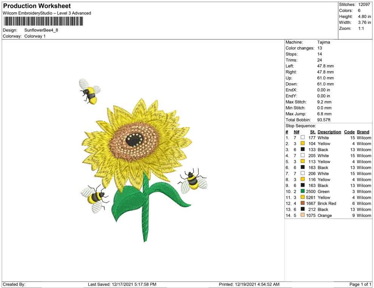Image resolution: width=374 pixels, height=288 pixels.
Task: Click the stitch count '177' in row 1
Action: pyautogui.click(x=312, y=138)
